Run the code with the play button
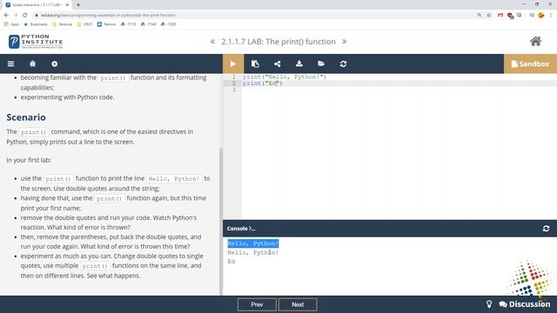Image resolution: width=557 pixels, height=313 pixels. pos(233,63)
